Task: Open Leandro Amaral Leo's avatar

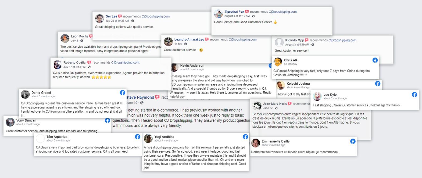Action: click(168, 42)
